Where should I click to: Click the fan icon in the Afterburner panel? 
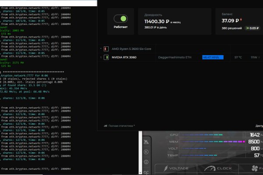coord(255,168)
